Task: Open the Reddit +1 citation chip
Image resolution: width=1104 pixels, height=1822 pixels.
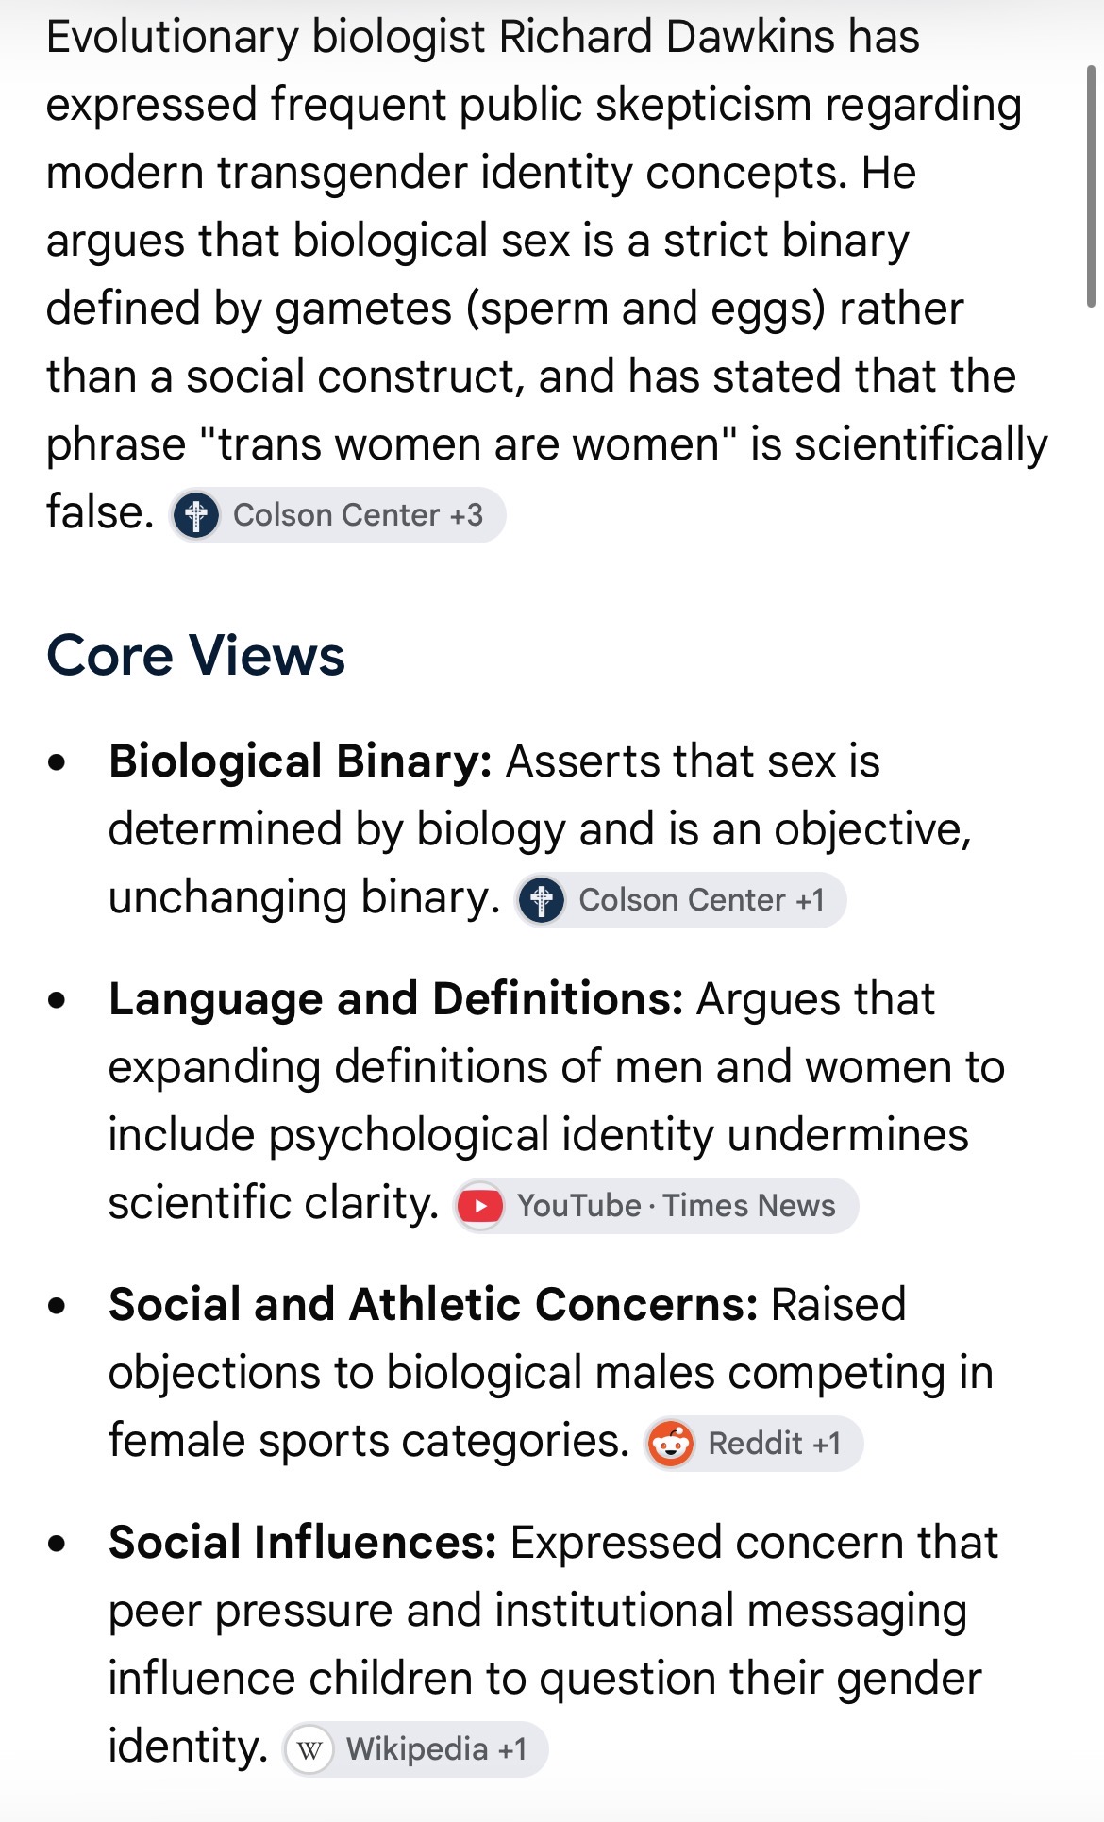Action: point(753,1444)
